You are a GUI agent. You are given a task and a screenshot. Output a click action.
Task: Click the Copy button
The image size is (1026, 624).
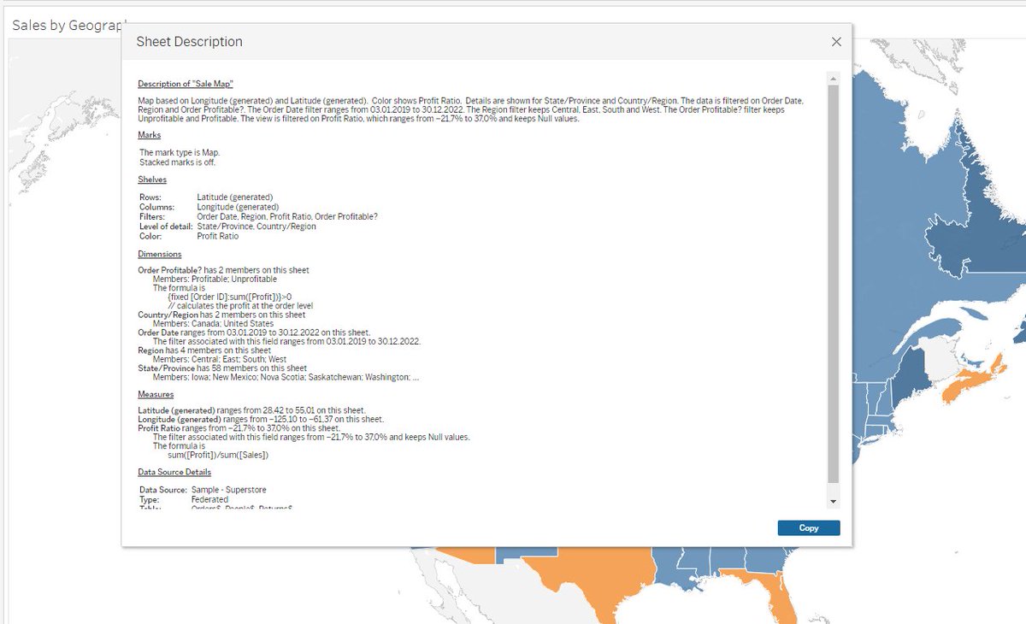[x=809, y=528]
